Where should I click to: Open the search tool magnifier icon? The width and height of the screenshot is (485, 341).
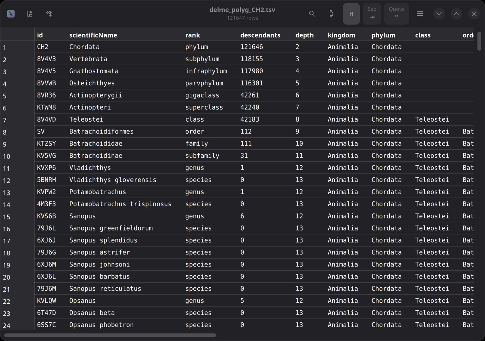click(x=312, y=14)
